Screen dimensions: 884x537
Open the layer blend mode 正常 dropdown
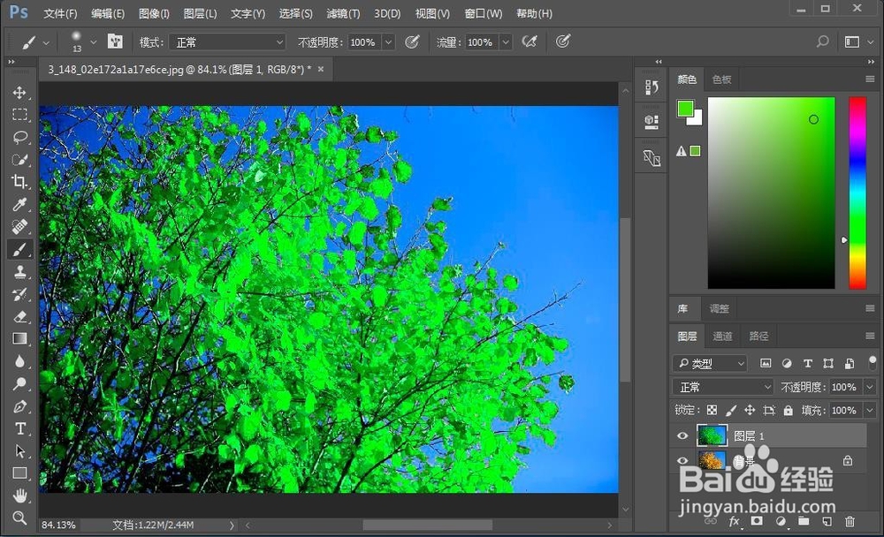[x=723, y=387]
